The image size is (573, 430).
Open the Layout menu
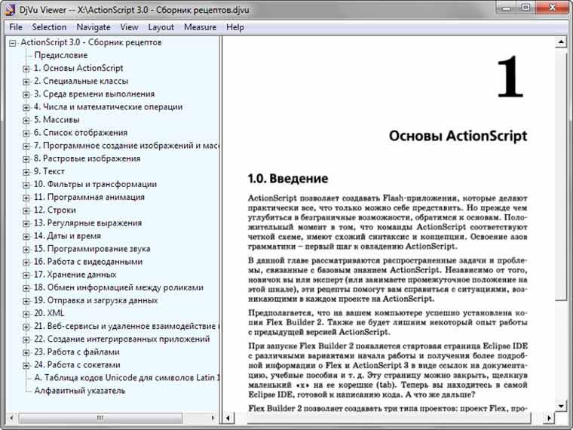(161, 27)
